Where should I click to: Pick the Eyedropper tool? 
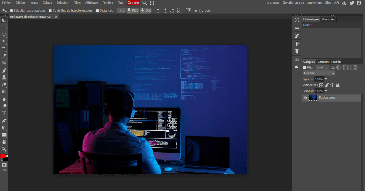pos(4,56)
